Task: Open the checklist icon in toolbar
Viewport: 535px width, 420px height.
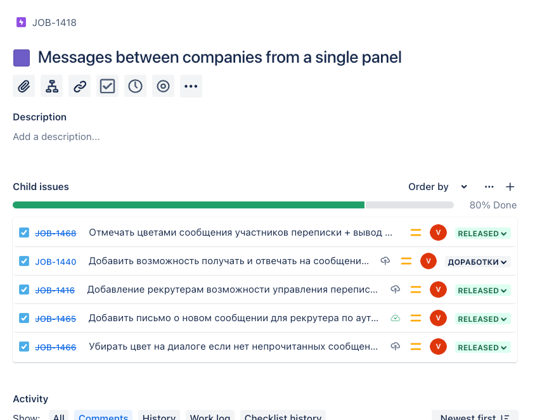Action: point(108,86)
